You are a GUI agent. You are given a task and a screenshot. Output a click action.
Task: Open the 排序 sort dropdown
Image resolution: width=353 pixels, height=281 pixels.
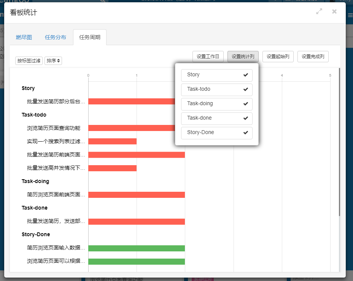[53, 61]
